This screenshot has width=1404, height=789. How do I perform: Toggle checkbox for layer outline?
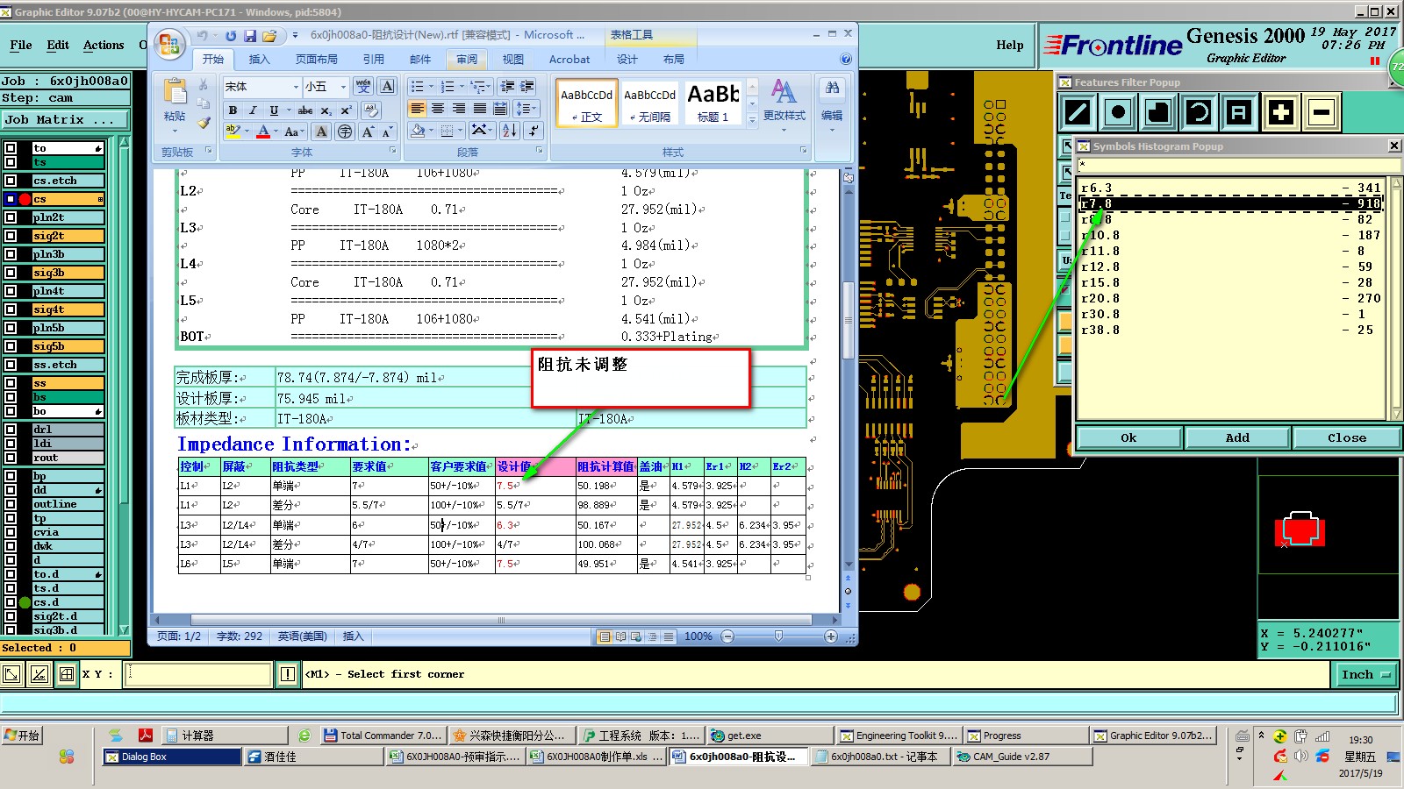11,504
